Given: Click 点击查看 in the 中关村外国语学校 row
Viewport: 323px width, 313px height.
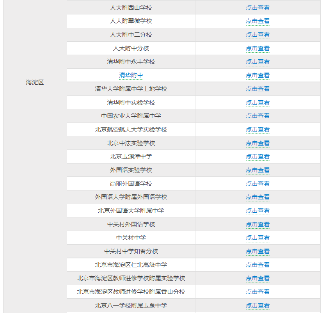Looking at the screenshot, I should [258, 224].
